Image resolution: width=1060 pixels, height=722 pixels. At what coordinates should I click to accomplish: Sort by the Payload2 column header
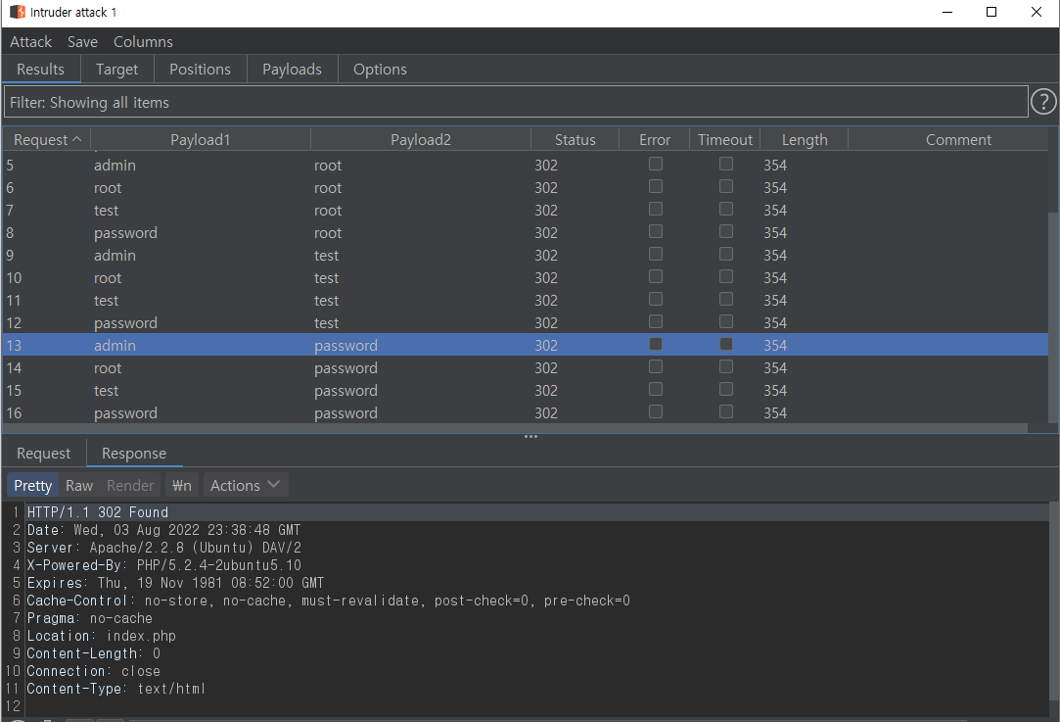coord(421,139)
